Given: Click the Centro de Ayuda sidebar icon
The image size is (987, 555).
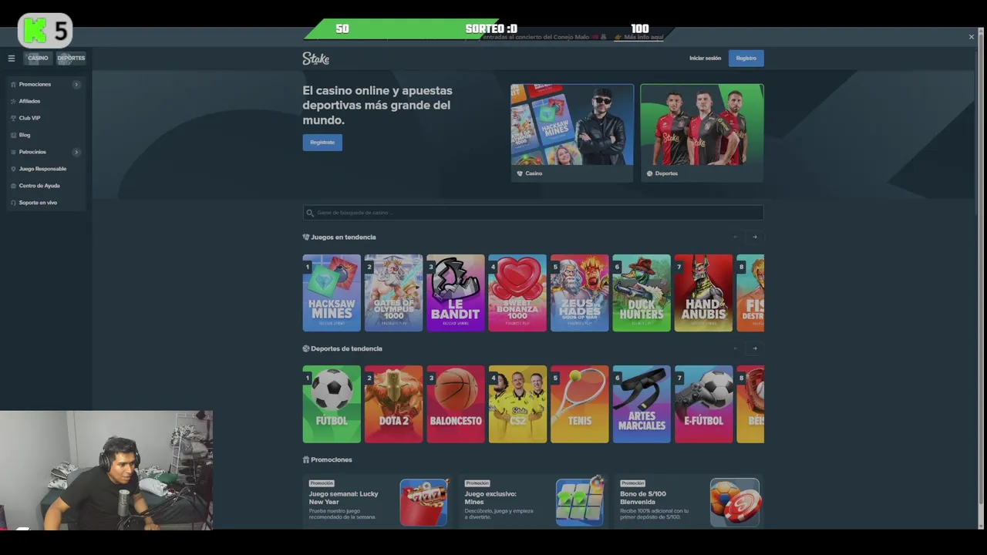Looking at the screenshot, I should pos(13,186).
